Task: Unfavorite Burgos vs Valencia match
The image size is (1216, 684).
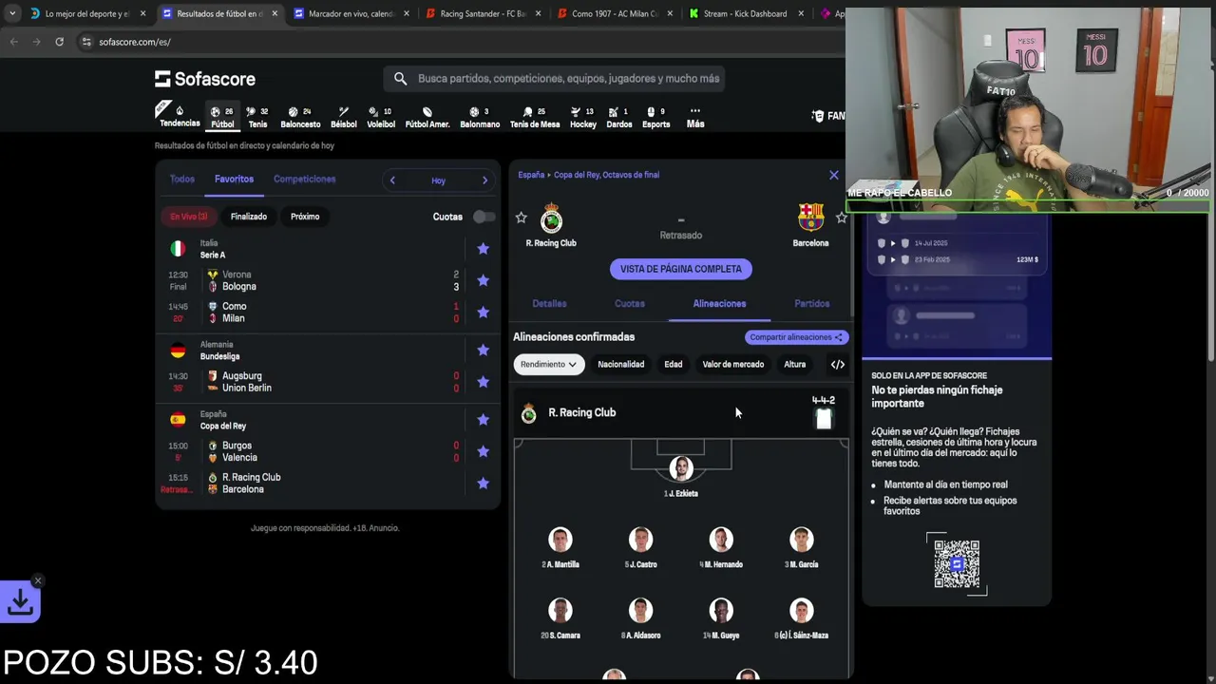Action: 483,451
